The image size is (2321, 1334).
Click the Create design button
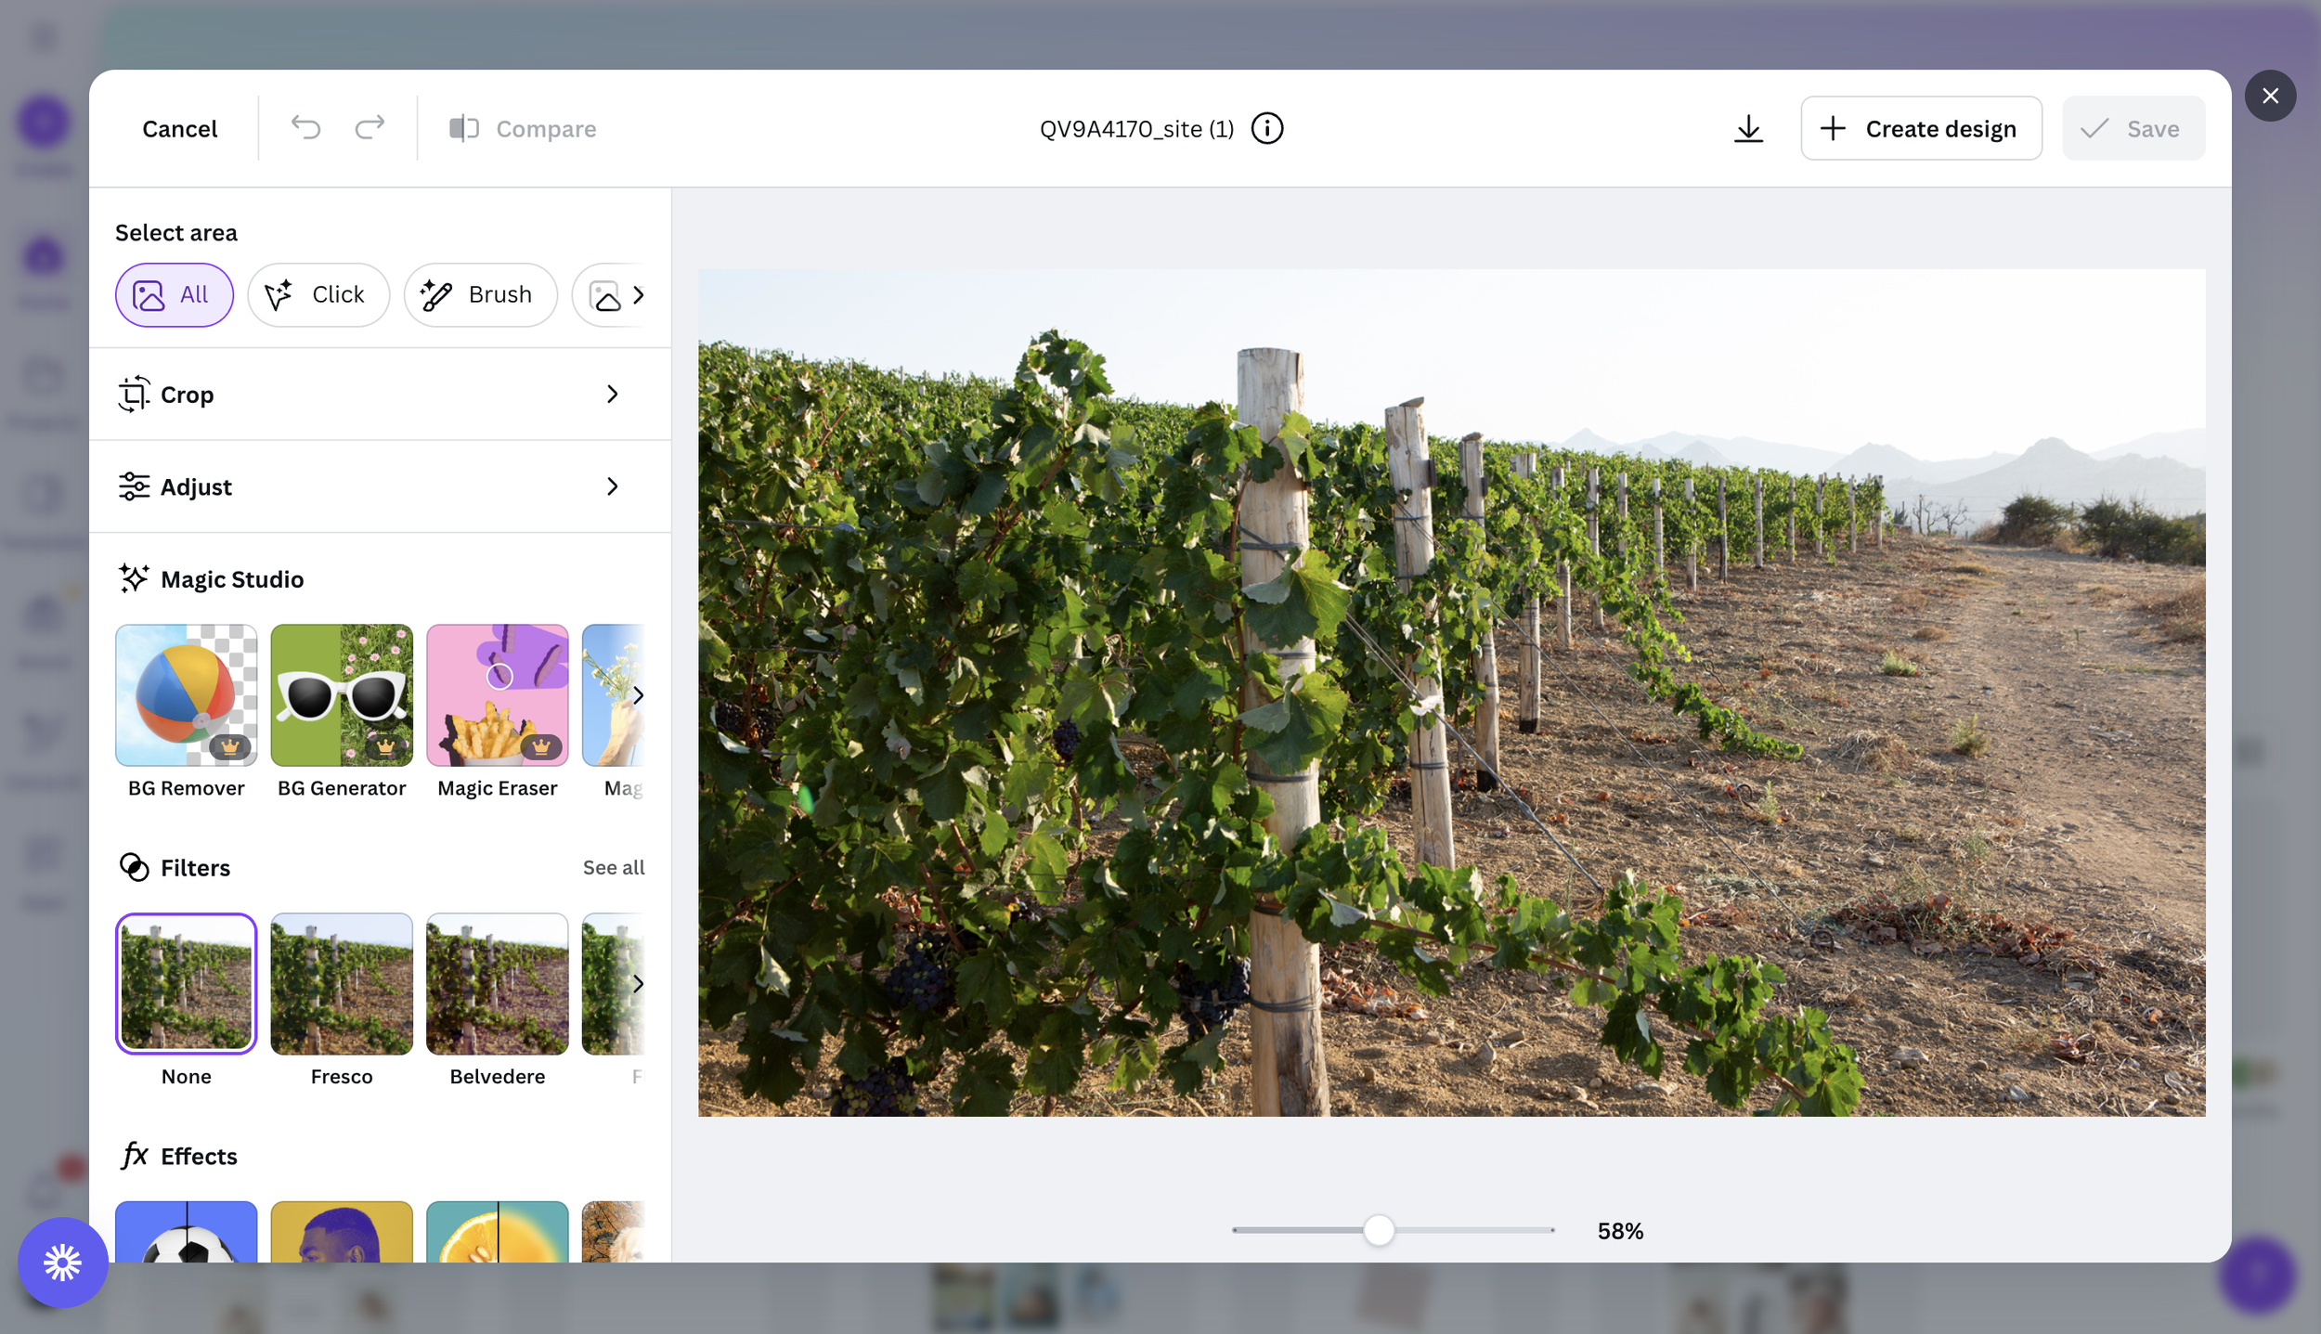[x=1921, y=128]
